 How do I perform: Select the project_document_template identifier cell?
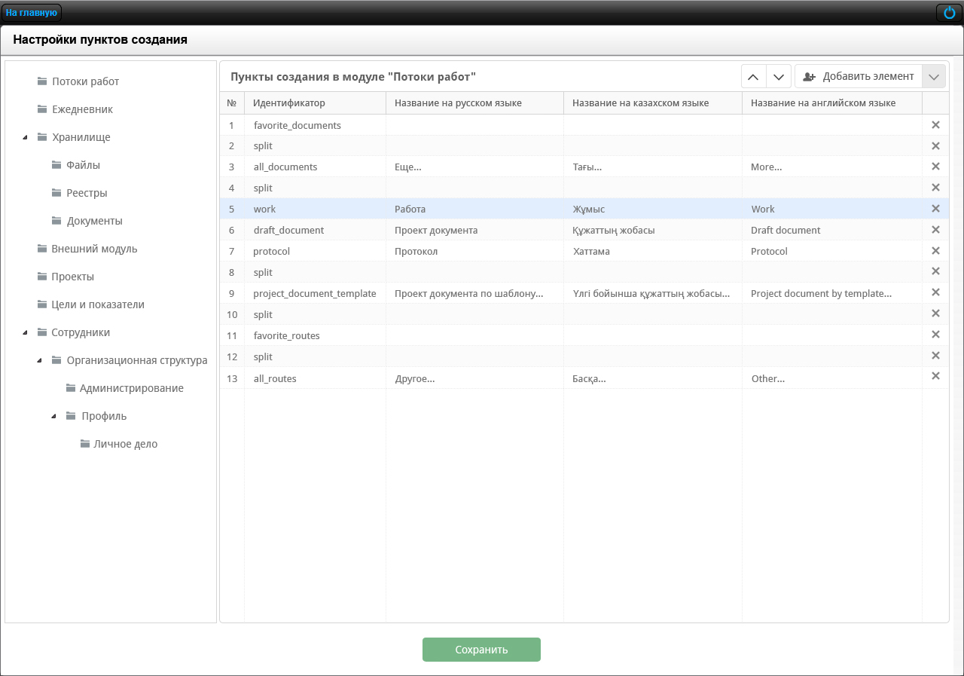[x=315, y=293]
